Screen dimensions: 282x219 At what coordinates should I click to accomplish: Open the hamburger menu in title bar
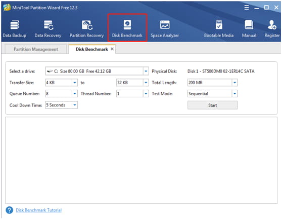point(247,8)
